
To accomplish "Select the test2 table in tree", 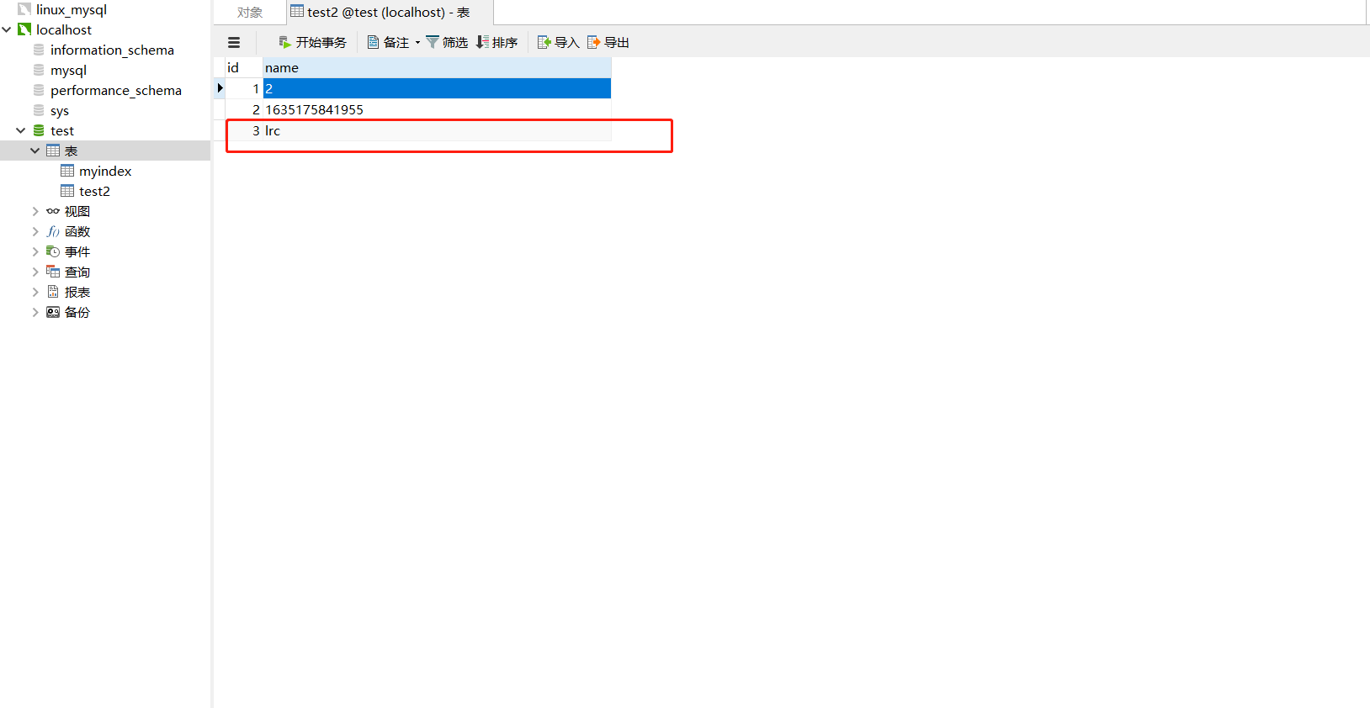I will tap(94, 191).
